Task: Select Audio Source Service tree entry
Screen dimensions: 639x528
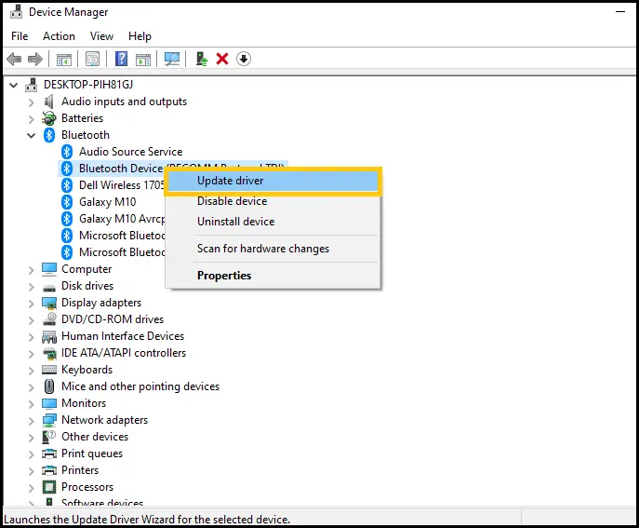Action: [131, 152]
